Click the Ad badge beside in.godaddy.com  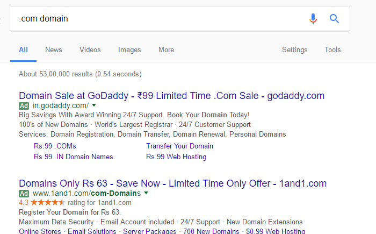coord(24,106)
